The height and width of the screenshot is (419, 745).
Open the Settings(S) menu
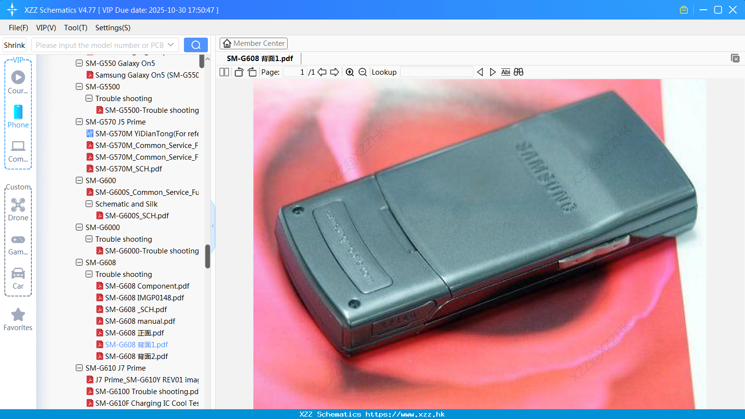[113, 28]
